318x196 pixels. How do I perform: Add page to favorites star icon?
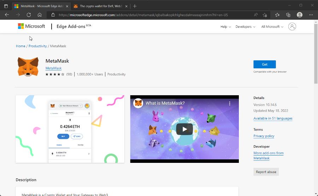tap(265, 15)
